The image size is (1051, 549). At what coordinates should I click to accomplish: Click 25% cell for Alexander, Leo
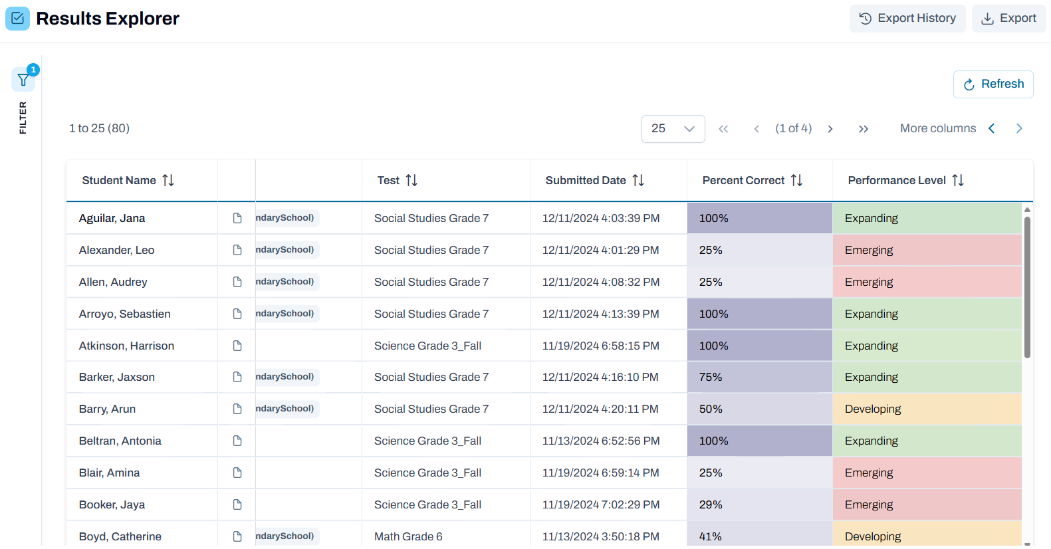pyautogui.click(x=760, y=250)
